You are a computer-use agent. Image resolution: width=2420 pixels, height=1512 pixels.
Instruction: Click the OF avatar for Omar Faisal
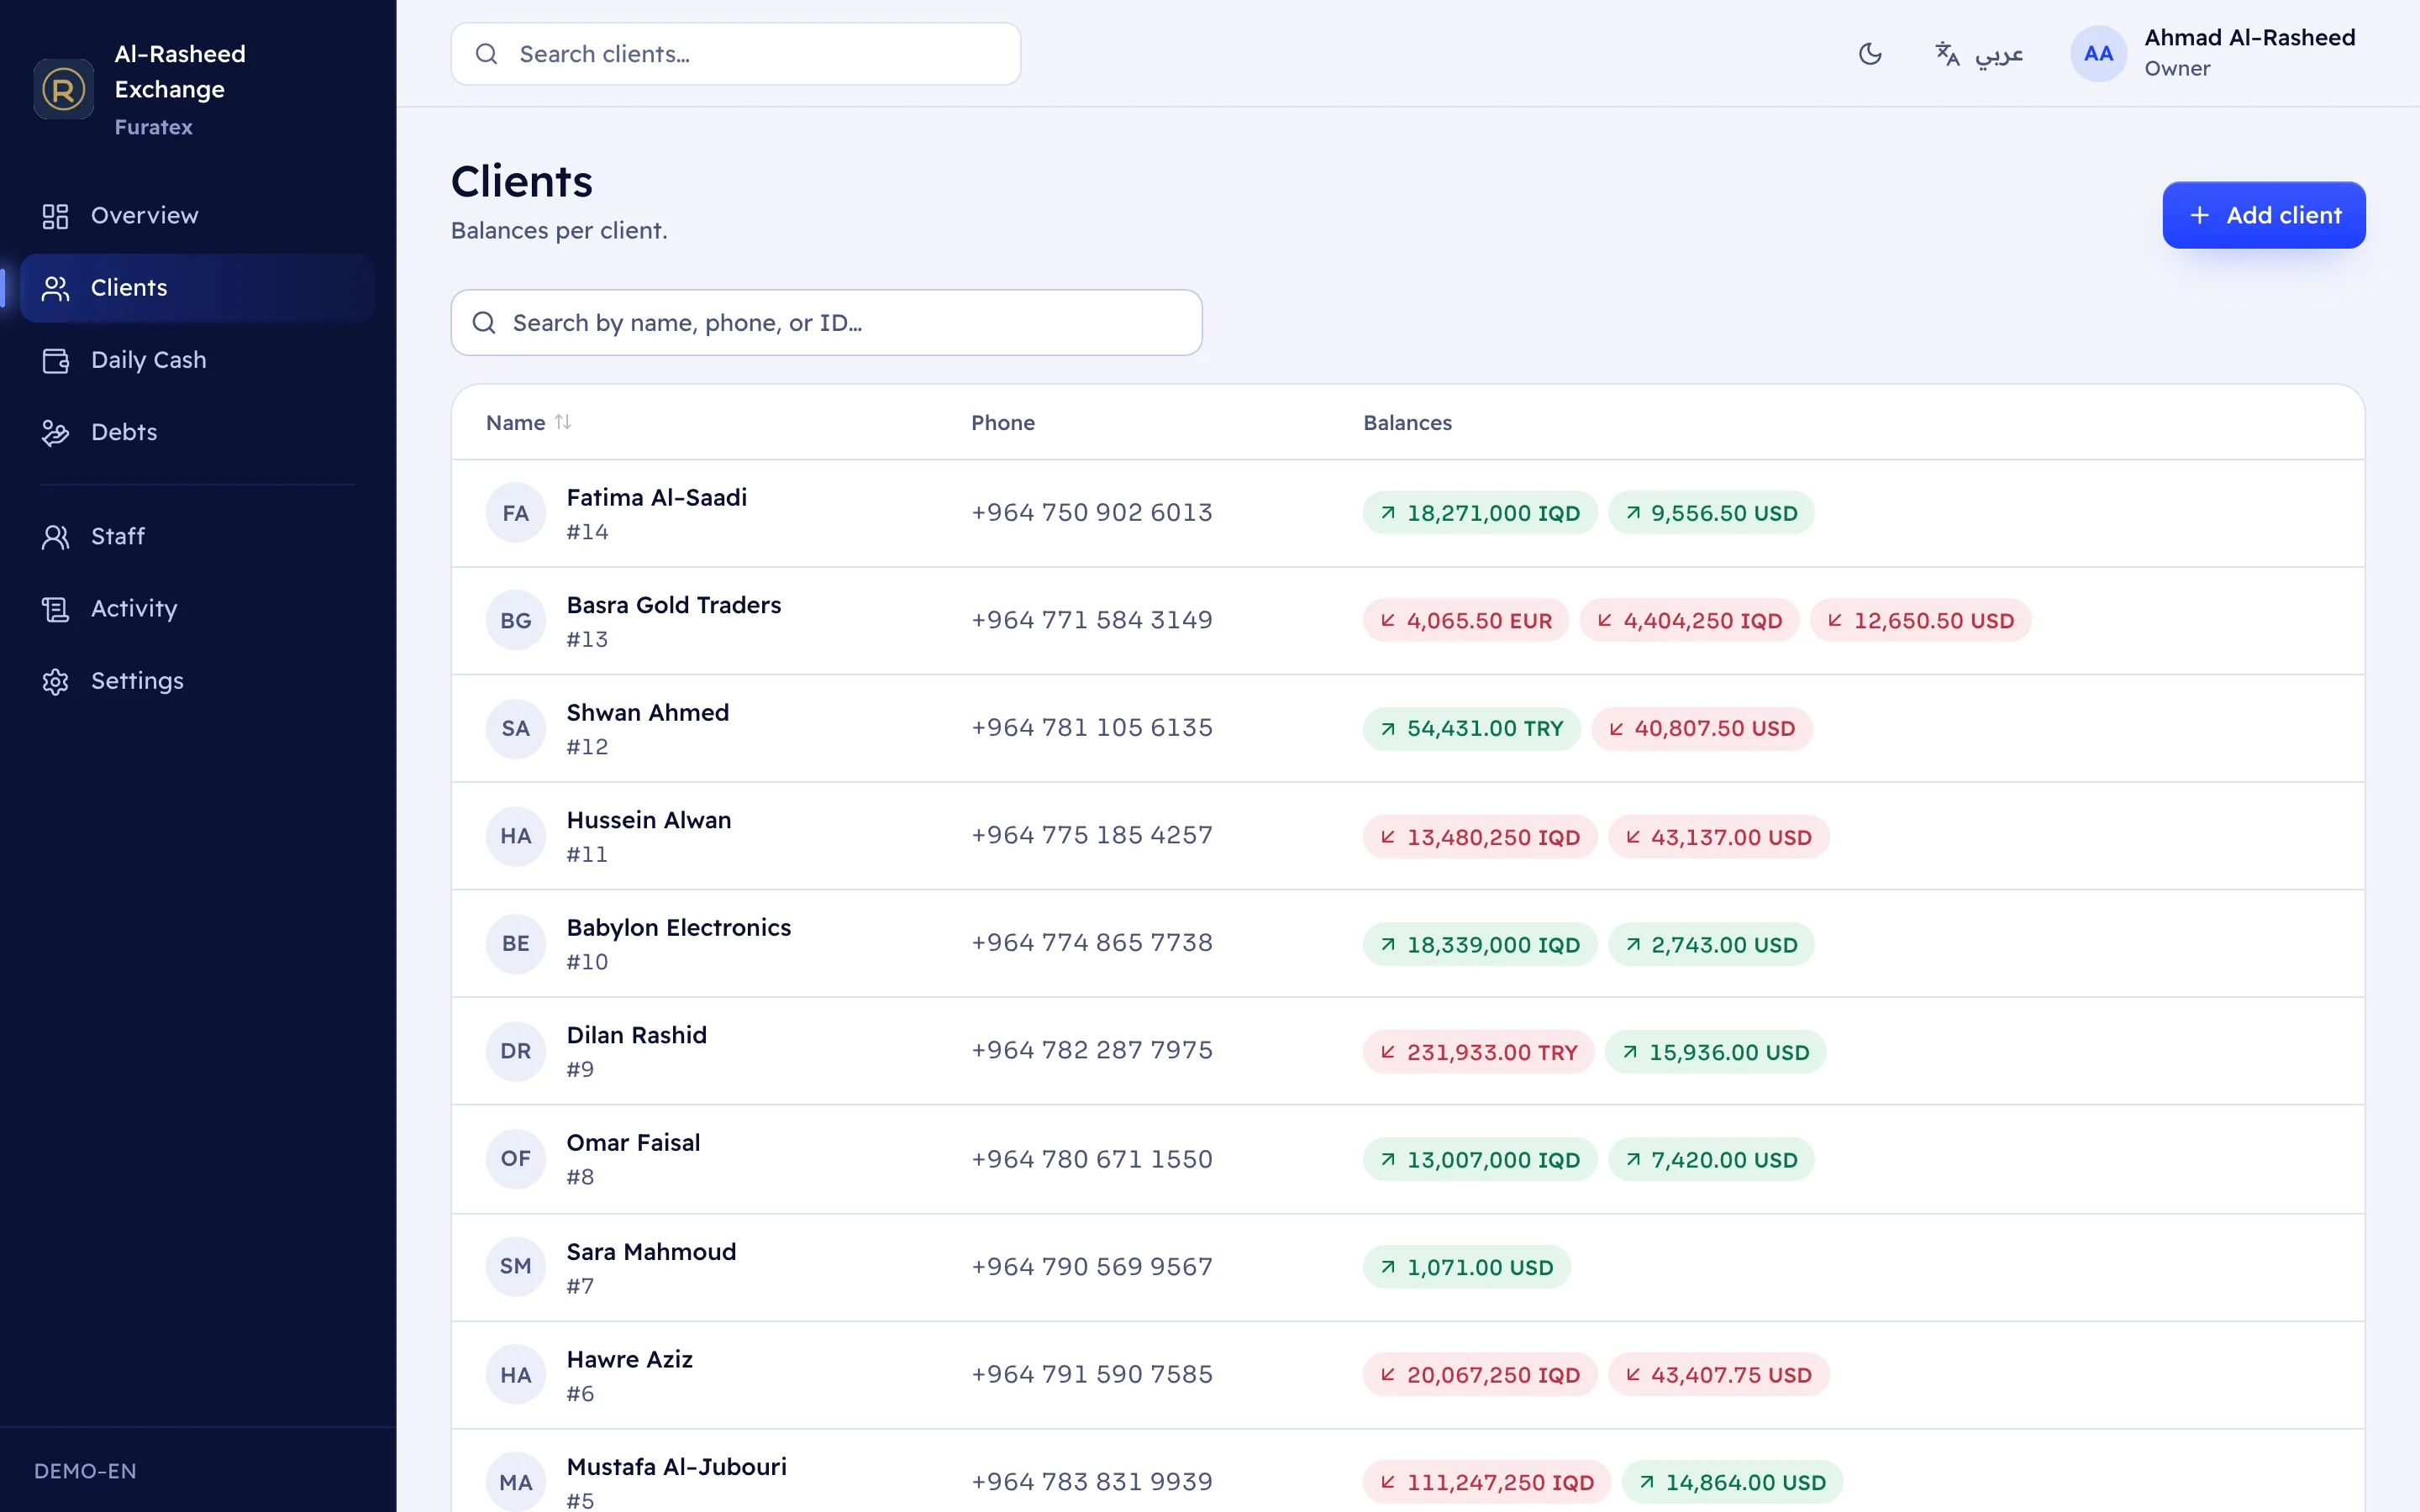click(x=516, y=1158)
